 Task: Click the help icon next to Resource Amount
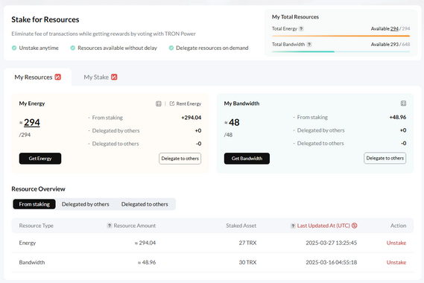[110, 226]
